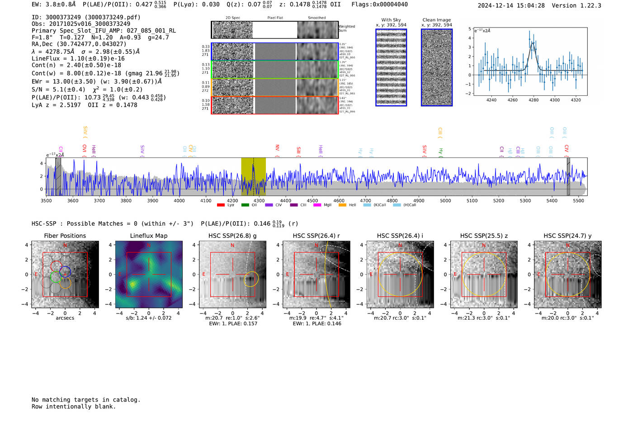
Task: Click the 'S/N = 5.1(±0.4)' line
Action: tap(58, 90)
